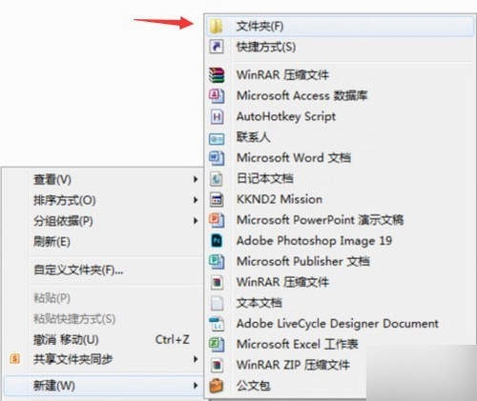477x401 pixels.
Task: Click the KKND2 Mission icon
Action: (217, 199)
